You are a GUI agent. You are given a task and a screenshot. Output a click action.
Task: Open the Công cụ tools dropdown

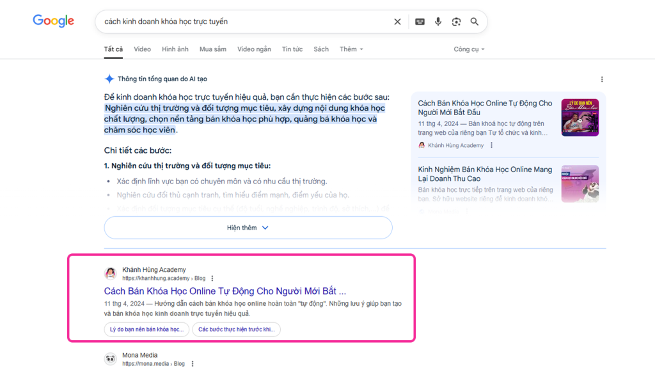click(x=469, y=49)
